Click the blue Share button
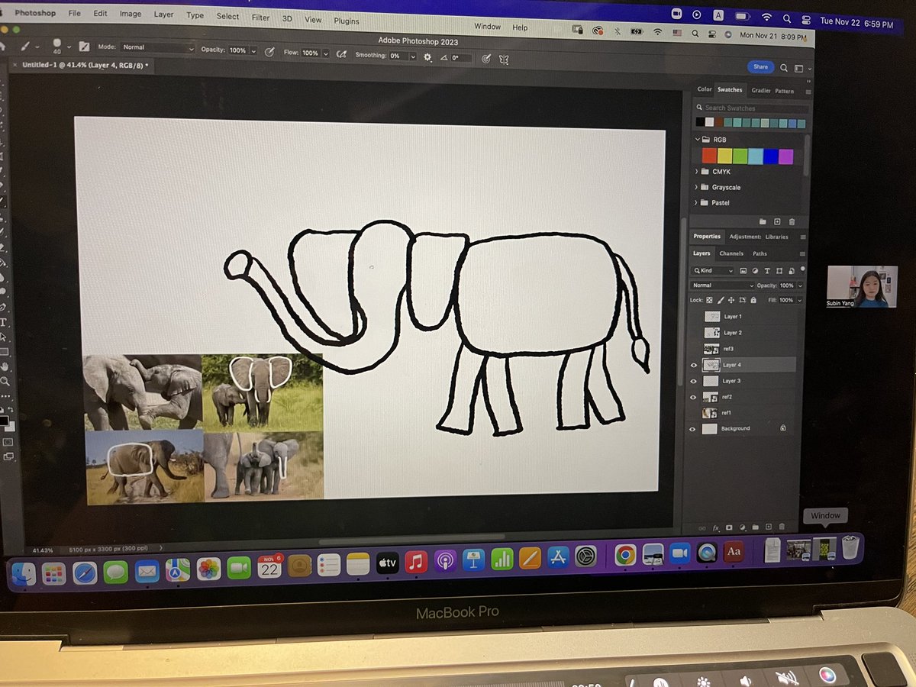916x687 pixels. point(760,67)
